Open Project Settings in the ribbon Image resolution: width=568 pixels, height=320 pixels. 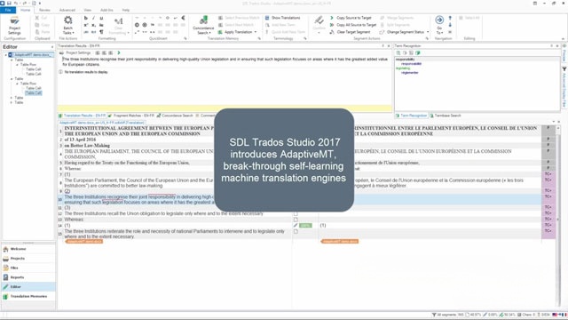point(14,25)
